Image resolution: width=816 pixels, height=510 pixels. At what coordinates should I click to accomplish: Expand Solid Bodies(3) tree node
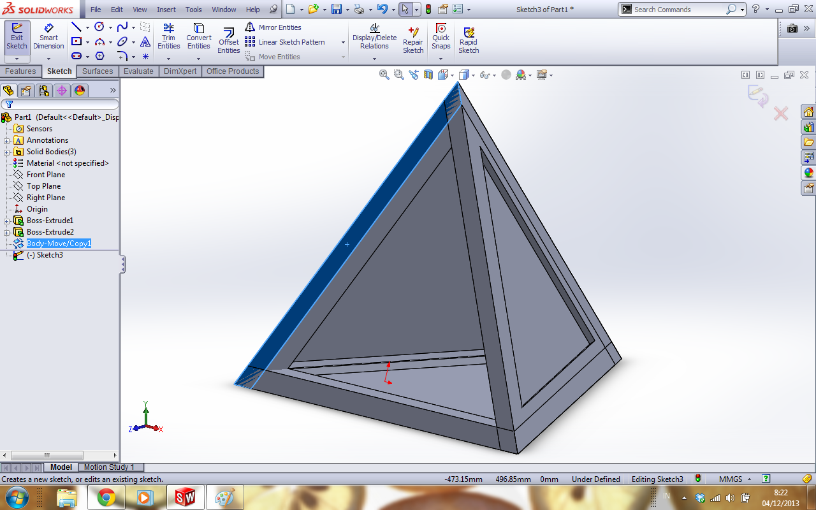tap(7, 152)
